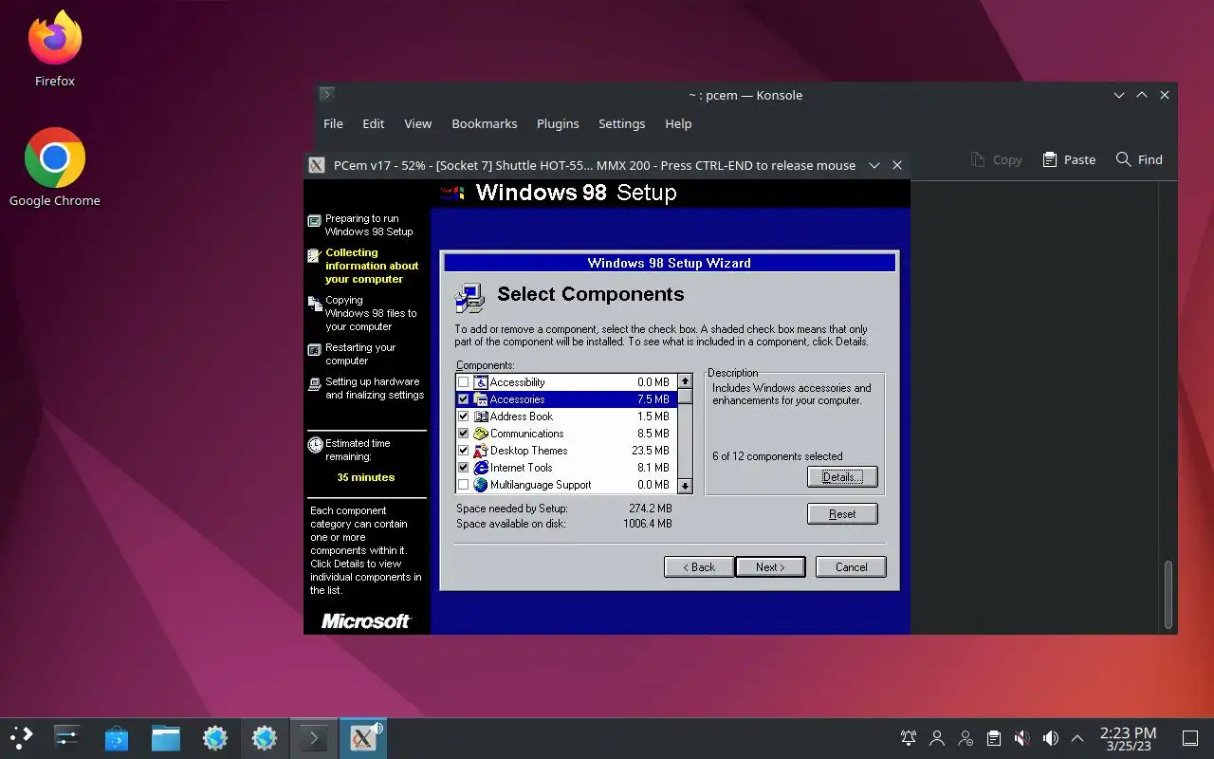
Task: Click the Select Components computer icon
Action: (469, 297)
